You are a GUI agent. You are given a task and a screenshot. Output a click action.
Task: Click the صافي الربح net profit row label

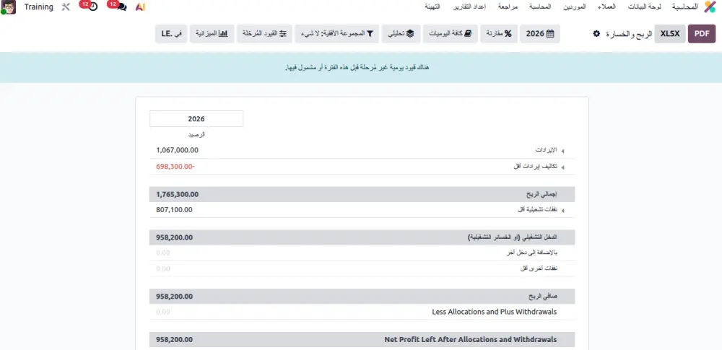pyautogui.click(x=544, y=297)
